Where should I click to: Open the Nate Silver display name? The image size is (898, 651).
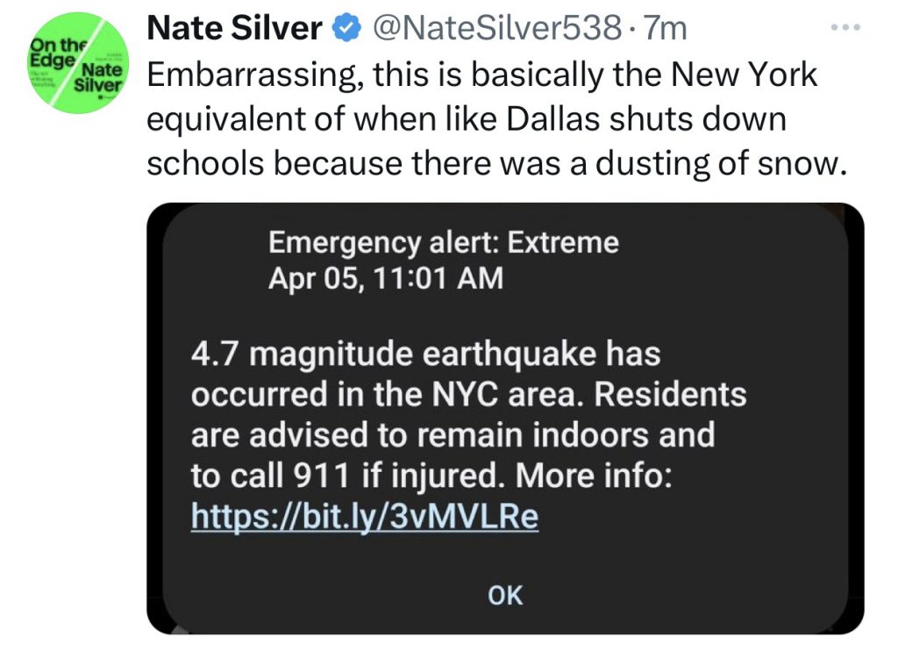[x=234, y=30]
